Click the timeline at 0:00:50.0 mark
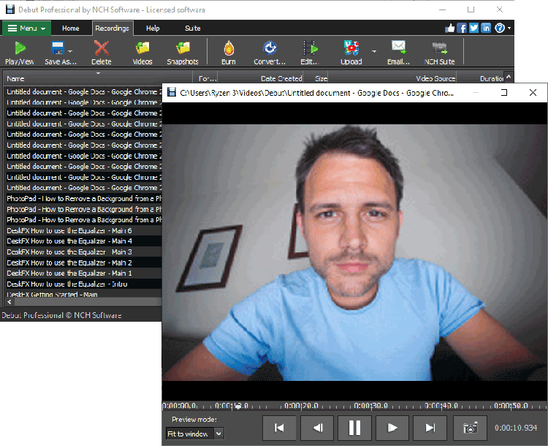The height and width of the screenshot is (446, 548). [x=511, y=406]
